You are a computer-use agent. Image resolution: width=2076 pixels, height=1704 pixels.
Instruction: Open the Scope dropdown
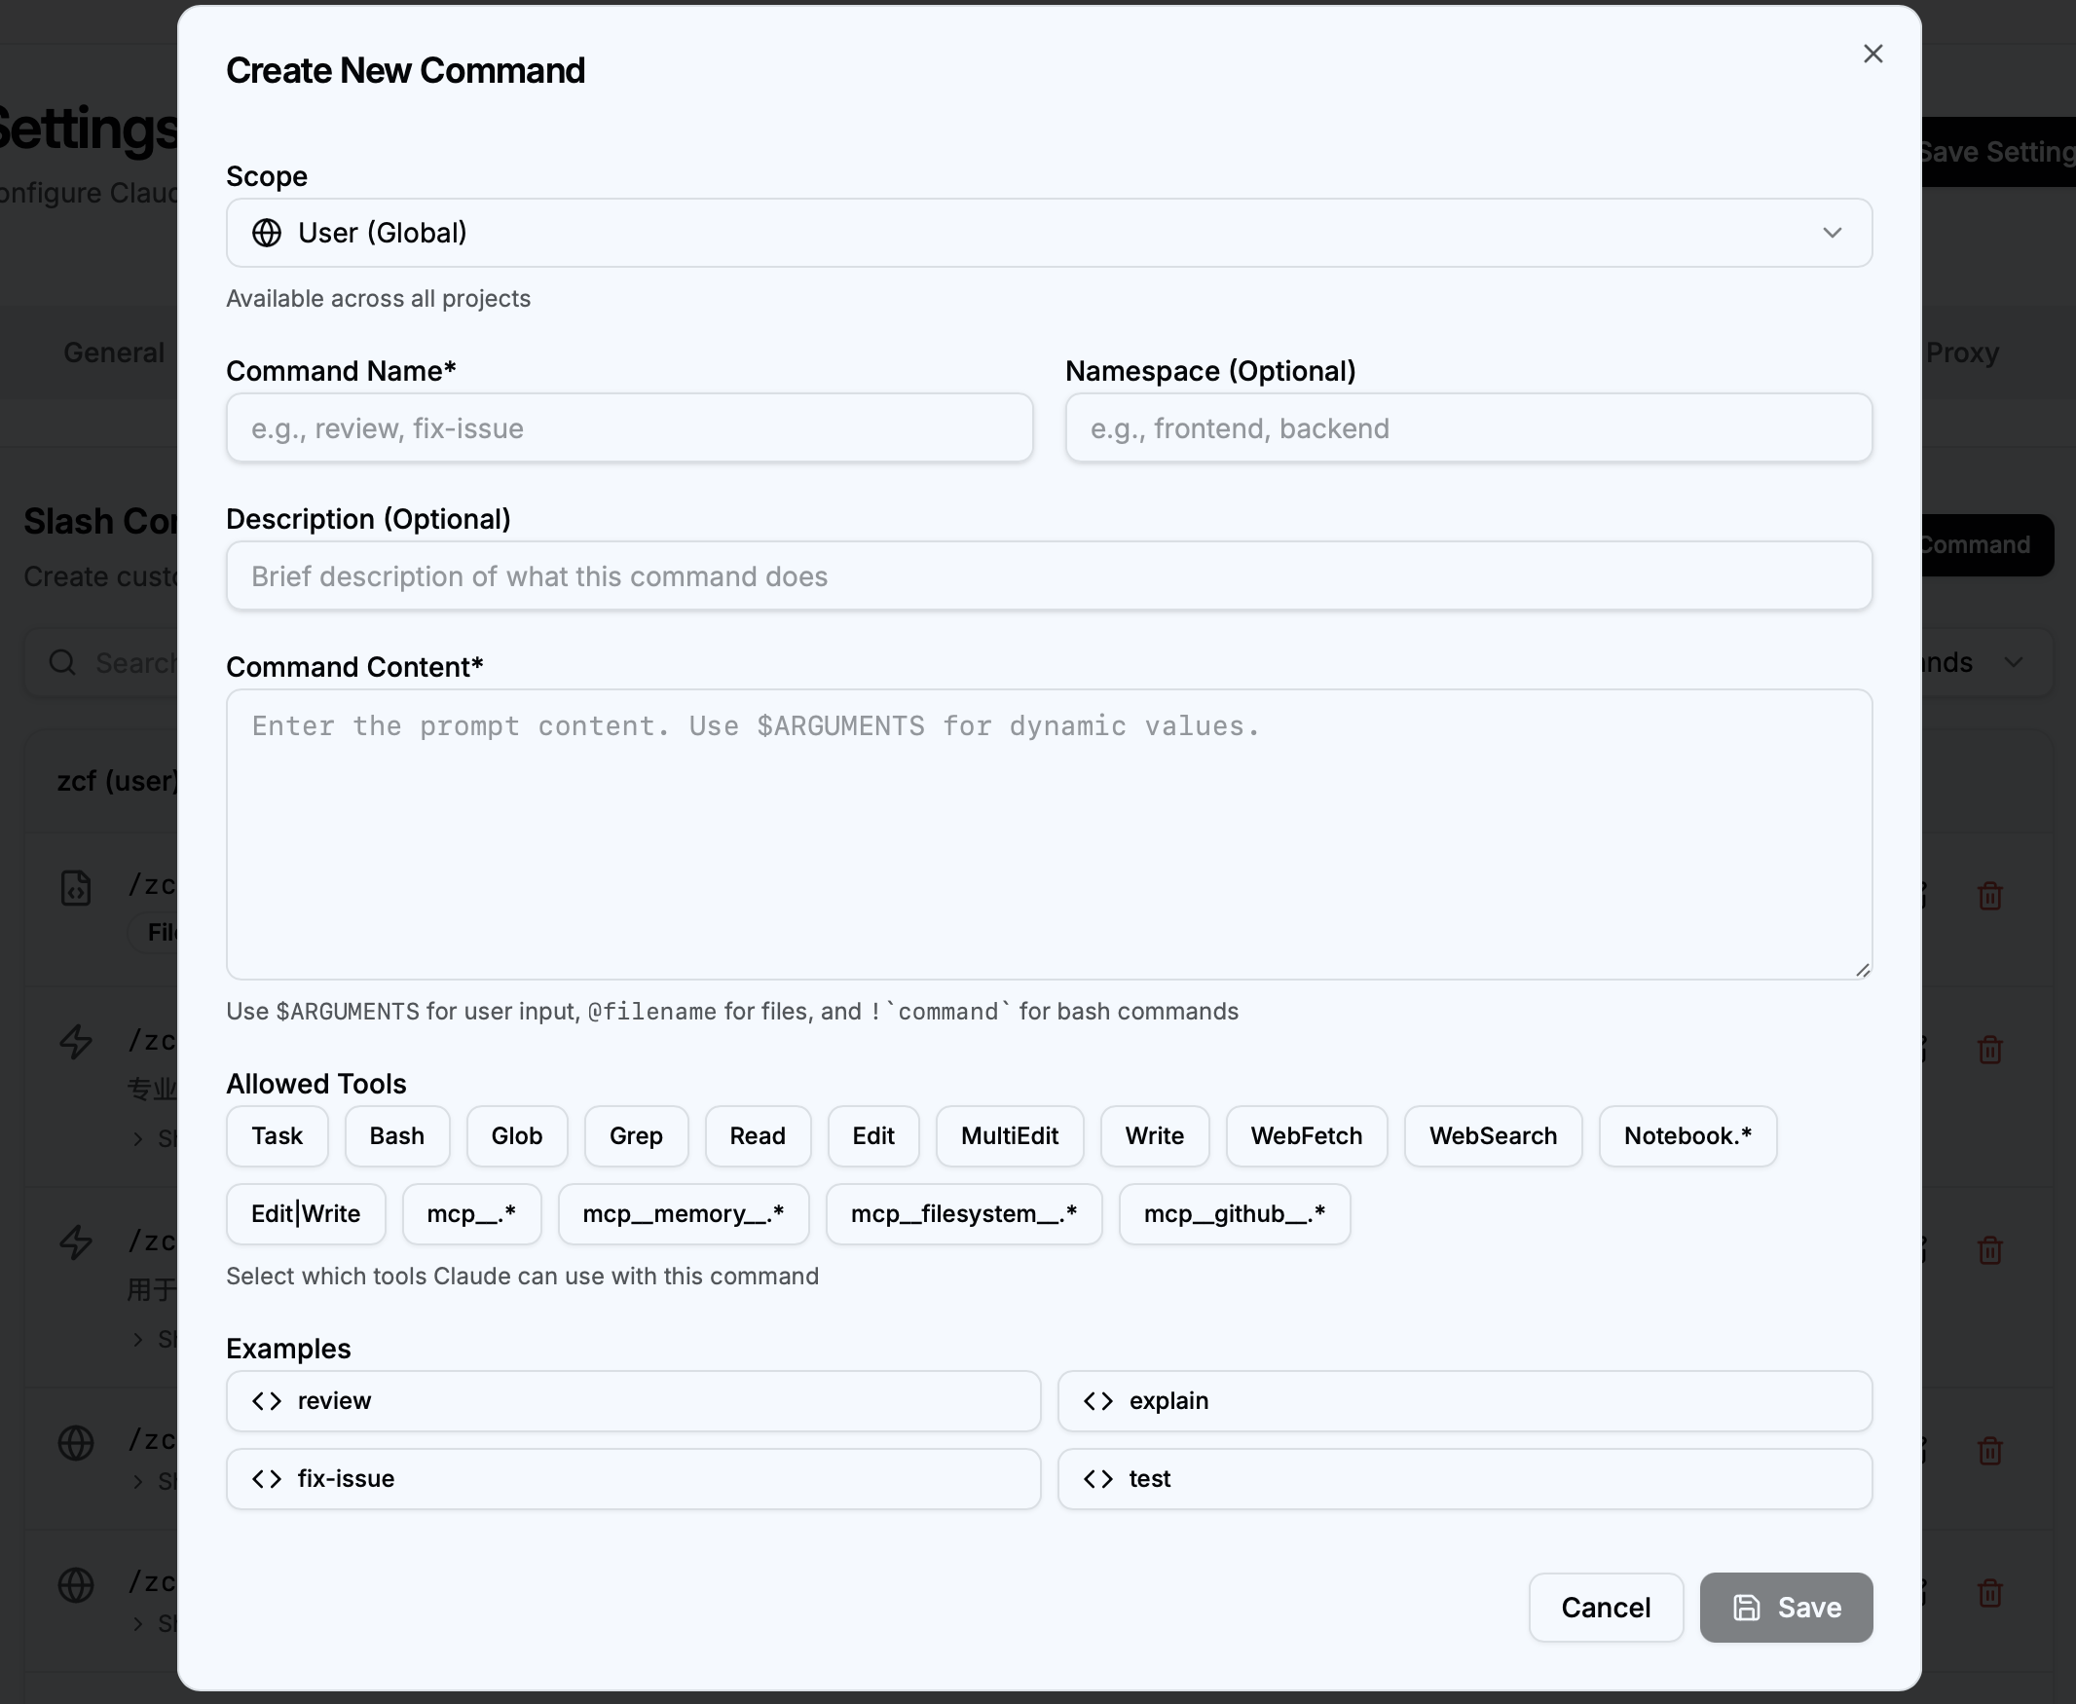pos(1048,233)
